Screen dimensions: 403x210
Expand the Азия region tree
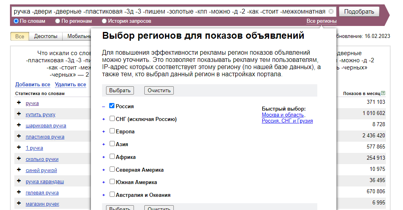[104, 145]
